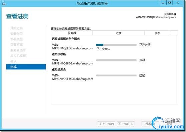Screen dimensions: 186x132
Task: Select the 虚拟机模板 step in sidebar
Action: (x=18, y=56)
